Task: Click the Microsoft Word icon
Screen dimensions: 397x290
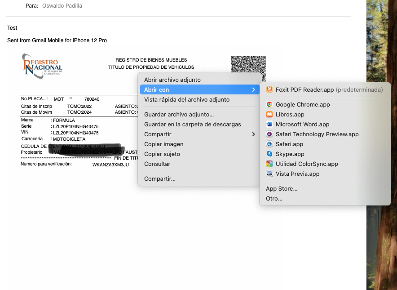Action: [x=269, y=125]
